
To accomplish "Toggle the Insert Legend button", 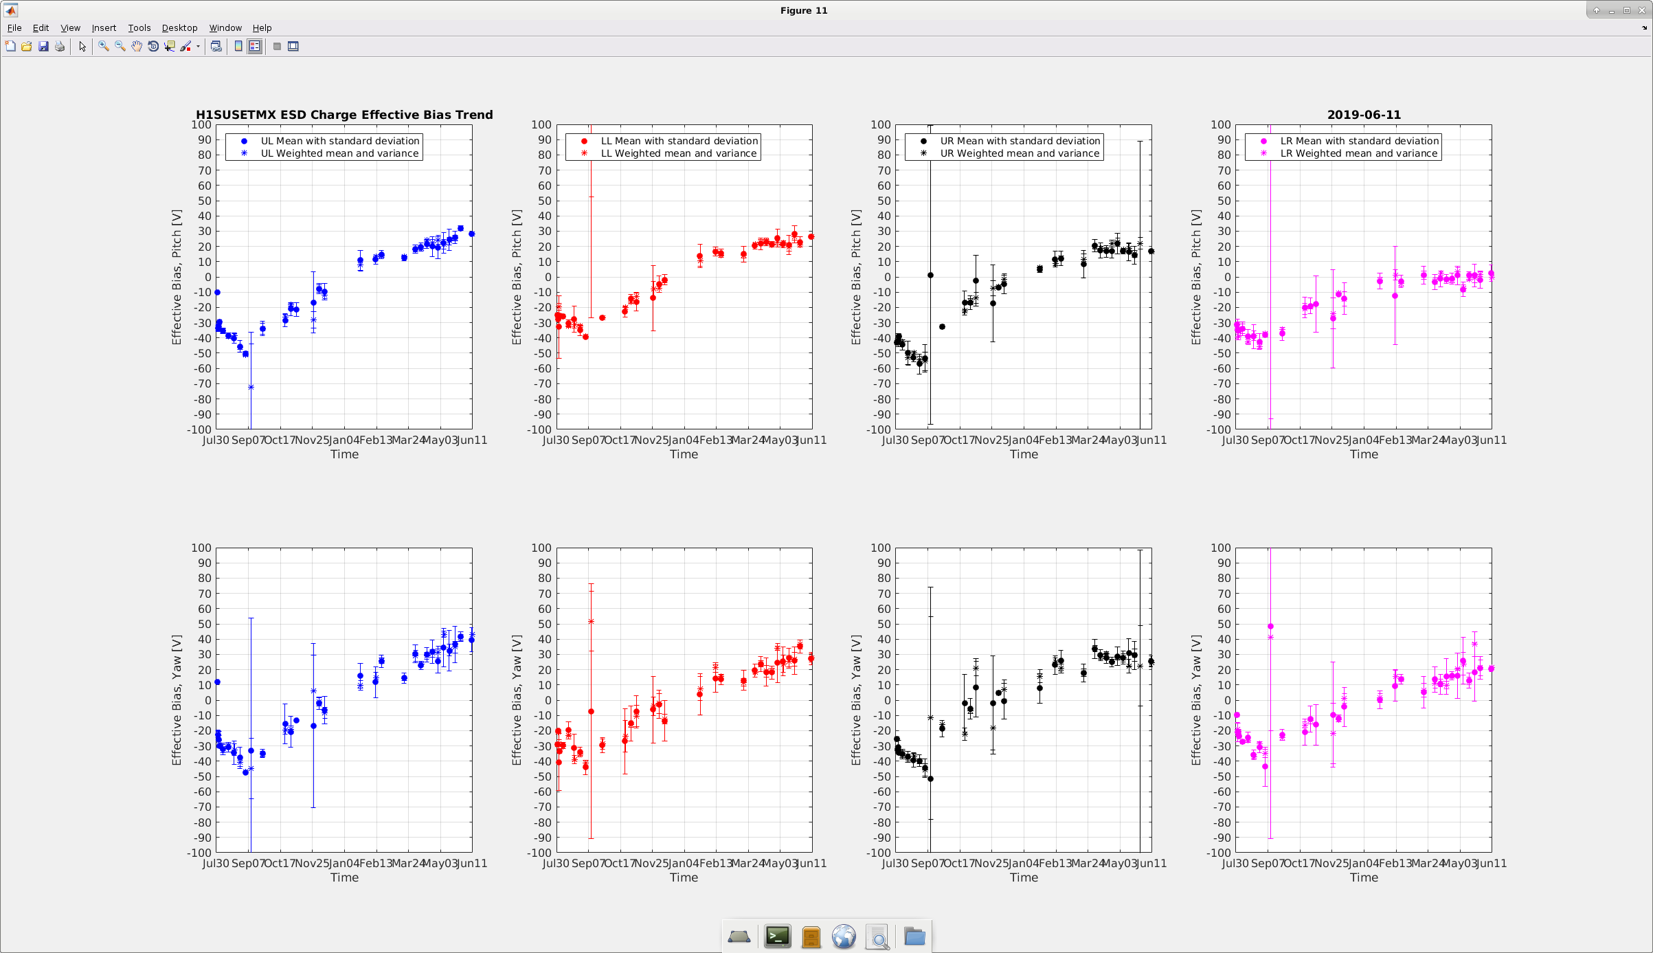I will tap(255, 46).
